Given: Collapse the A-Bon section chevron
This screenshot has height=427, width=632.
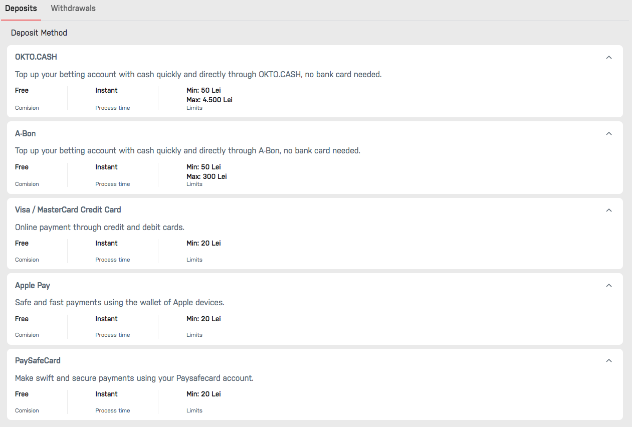Looking at the screenshot, I should [609, 134].
